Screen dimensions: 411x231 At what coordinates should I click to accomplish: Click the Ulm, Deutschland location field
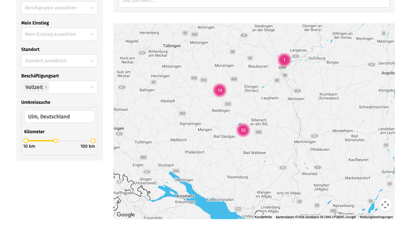point(59,117)
